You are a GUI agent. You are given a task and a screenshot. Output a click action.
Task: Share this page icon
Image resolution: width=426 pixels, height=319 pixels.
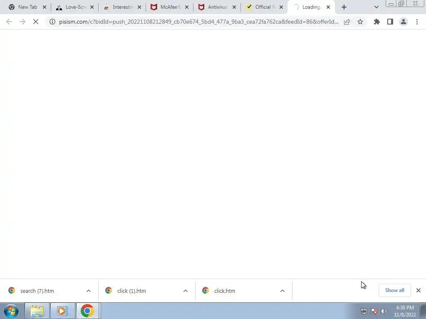pyautogui.click(x=347, y=22)
